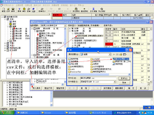Open the 查找范围 location dropdown
154x115 pixels.
point(110,54)
